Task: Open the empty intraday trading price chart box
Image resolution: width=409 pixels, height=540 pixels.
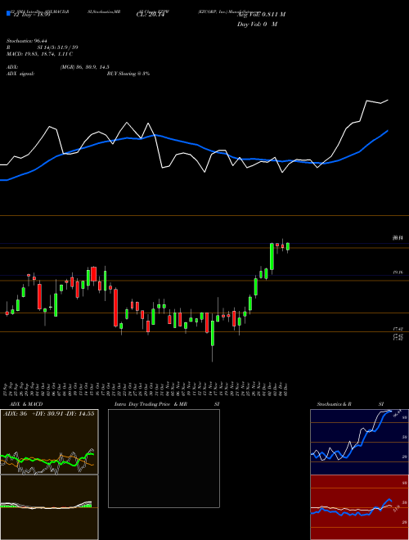Action: pyautogui.click(x=164, y=458)
